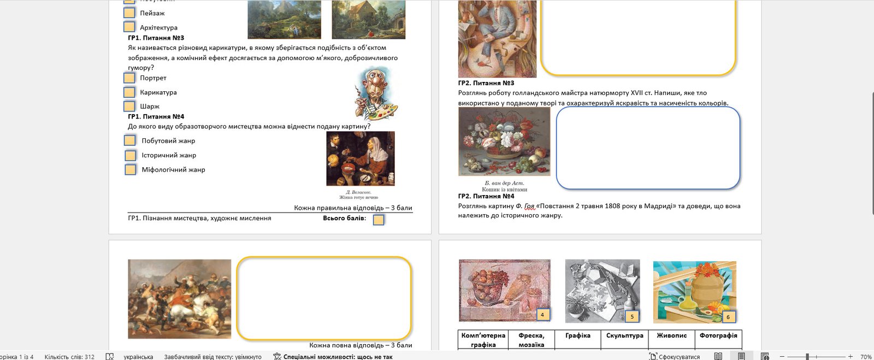Click the number 6 label box
This screenshot has height=360, width=874.
coord(728,317)
